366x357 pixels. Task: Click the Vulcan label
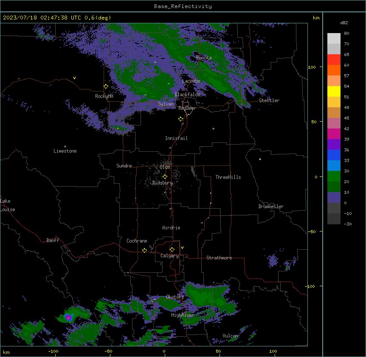[230, 336]
